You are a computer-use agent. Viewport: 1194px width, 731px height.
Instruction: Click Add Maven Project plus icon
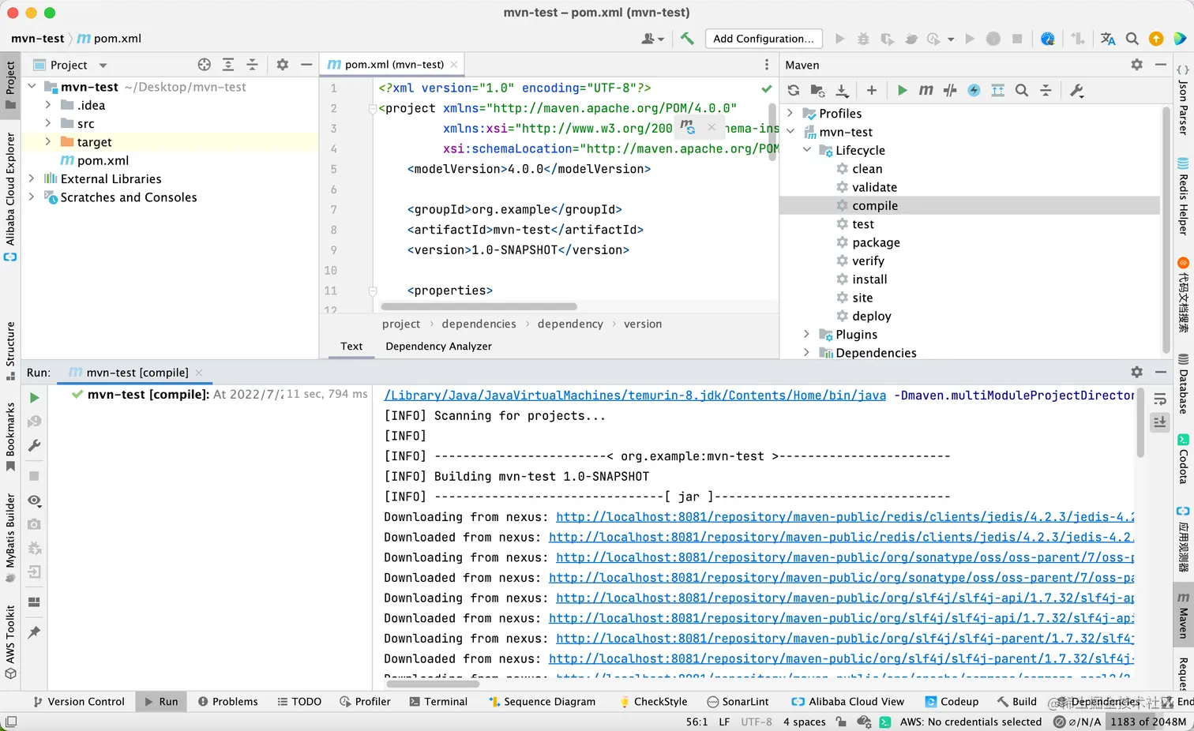pos(872,91)
